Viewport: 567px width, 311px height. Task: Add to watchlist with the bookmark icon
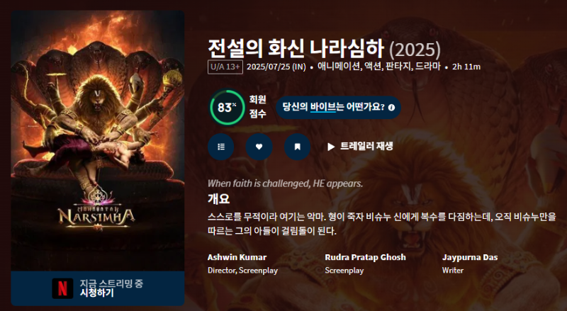pyautogui.click(x=297, y=147)
